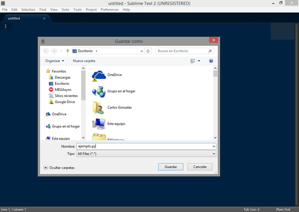Change view layout icon in dialog toolbar

tap(192, 61)
